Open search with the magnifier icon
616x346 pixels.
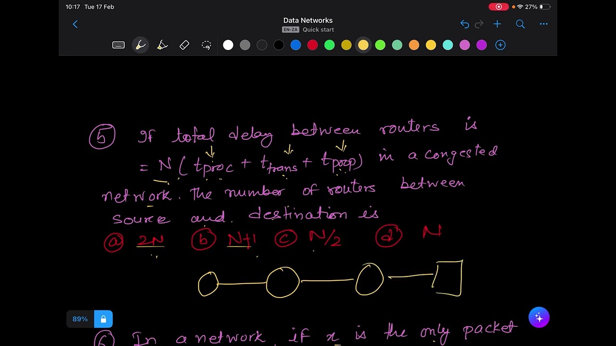pos(520,24)
